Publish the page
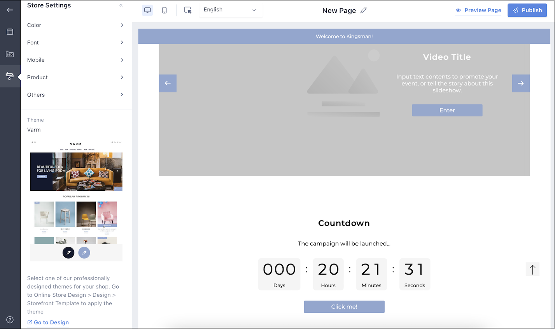 (x=527, y=10)
